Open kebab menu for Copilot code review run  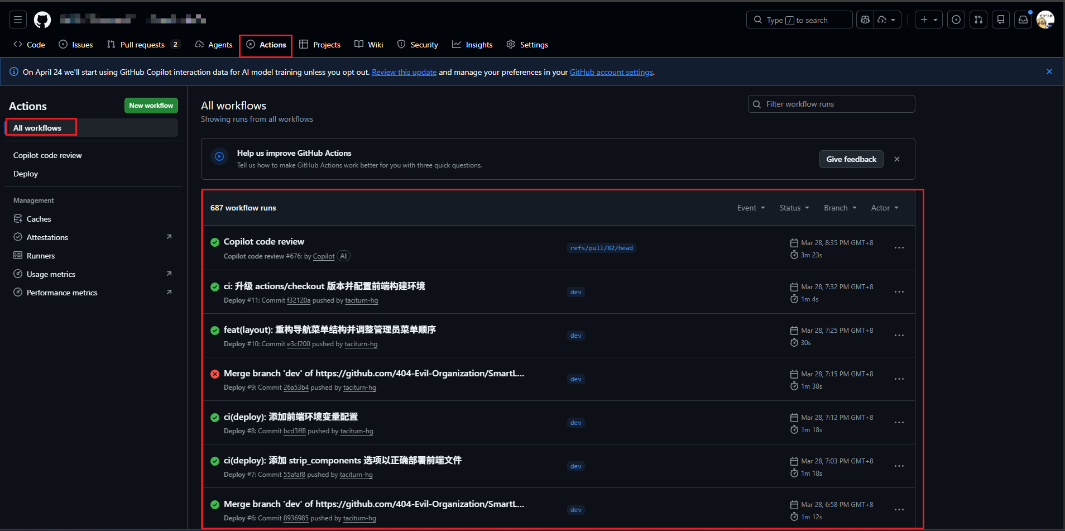[899, 248]
